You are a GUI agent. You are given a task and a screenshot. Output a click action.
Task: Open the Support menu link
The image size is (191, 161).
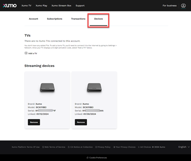click(80, 6)
